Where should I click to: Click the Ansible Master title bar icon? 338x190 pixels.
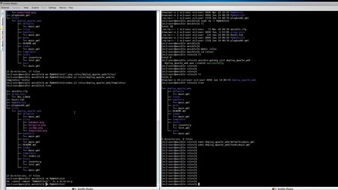(2, 4)
